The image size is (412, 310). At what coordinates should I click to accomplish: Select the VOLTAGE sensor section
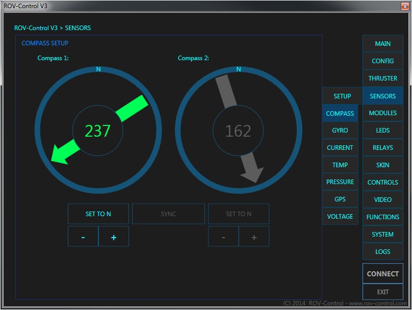(x=340, y=216)
